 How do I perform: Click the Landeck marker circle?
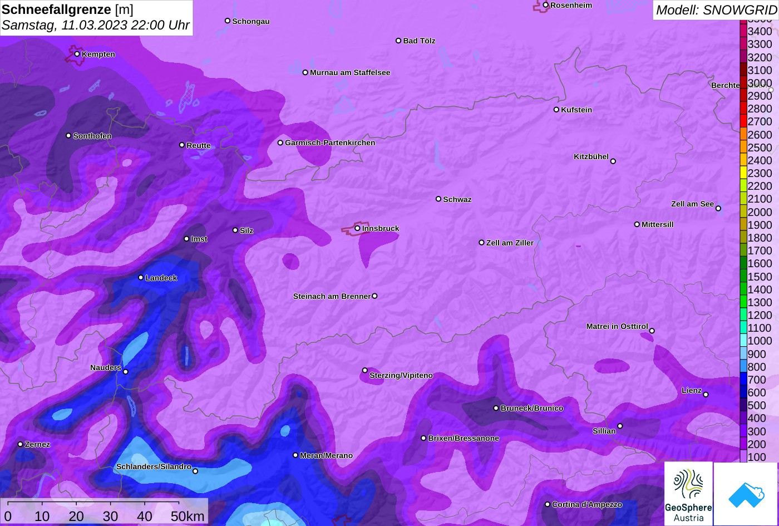pos(141,277)
